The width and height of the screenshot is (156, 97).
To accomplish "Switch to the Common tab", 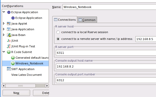I will coord(87,20).
